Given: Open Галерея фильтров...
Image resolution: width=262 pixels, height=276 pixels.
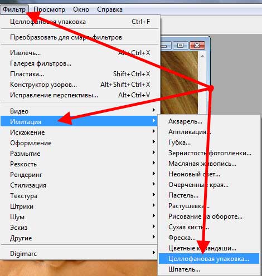Looking at the screenshot, I should pyautogui.click(x=80, y=63).
